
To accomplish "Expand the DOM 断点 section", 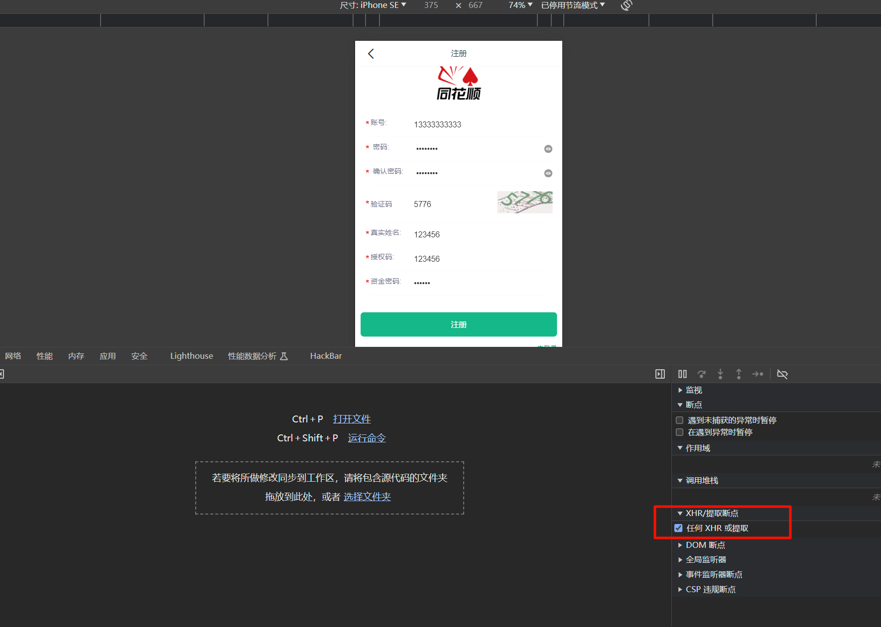I will point(705,545).
